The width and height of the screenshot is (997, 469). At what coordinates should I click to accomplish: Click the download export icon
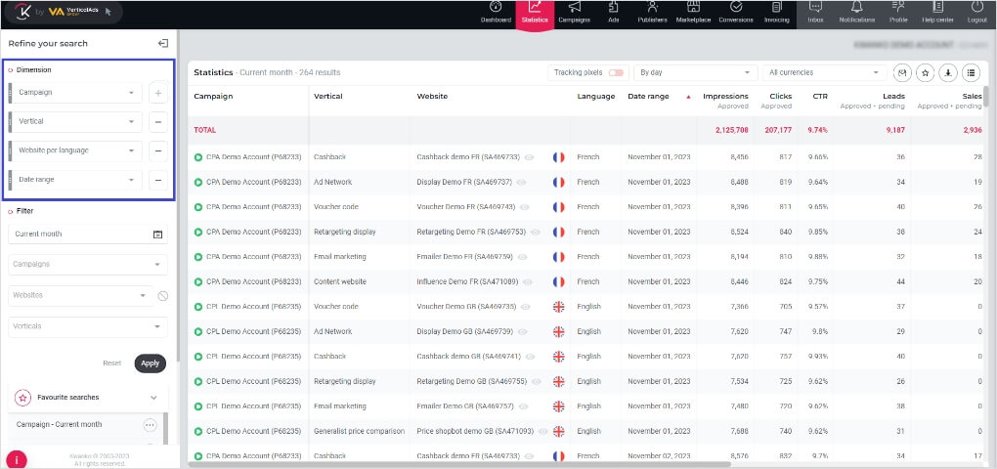coord(947,72)
